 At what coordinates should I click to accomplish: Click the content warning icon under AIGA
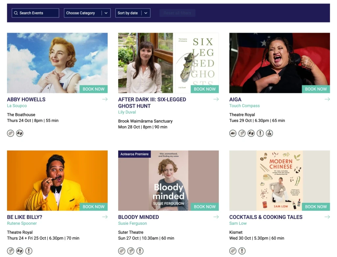coord(260,133)
